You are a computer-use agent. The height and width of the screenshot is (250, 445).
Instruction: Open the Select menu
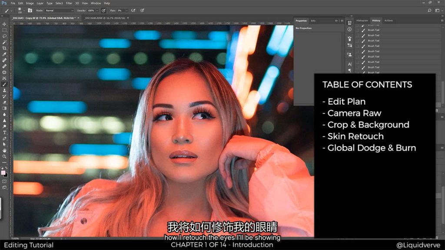(59, 3)
